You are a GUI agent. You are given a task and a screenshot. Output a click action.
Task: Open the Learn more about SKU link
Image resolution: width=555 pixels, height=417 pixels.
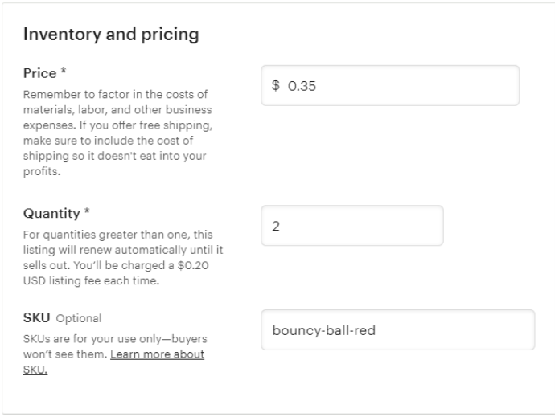[156, 354]
